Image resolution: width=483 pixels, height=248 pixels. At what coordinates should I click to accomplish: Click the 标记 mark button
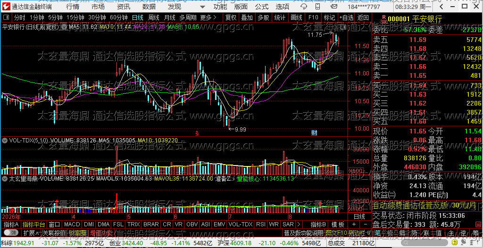(x=329, y=17)
